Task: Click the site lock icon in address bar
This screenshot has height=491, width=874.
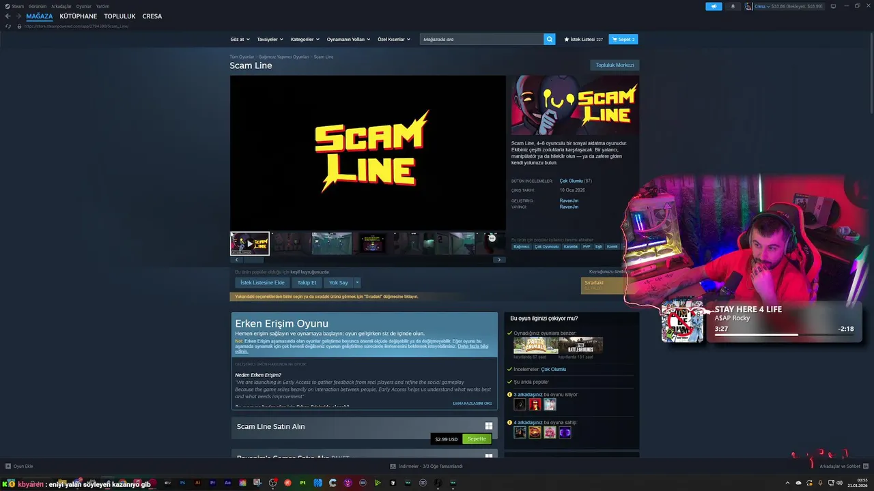Action: pyautogui.click(x=19, y=26)
